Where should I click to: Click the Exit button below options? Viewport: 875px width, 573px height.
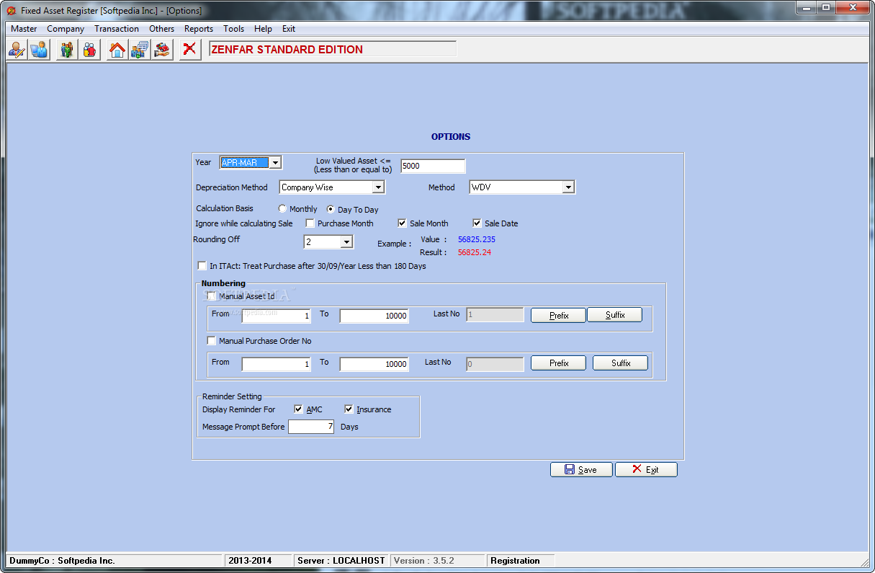coord(646,469)
